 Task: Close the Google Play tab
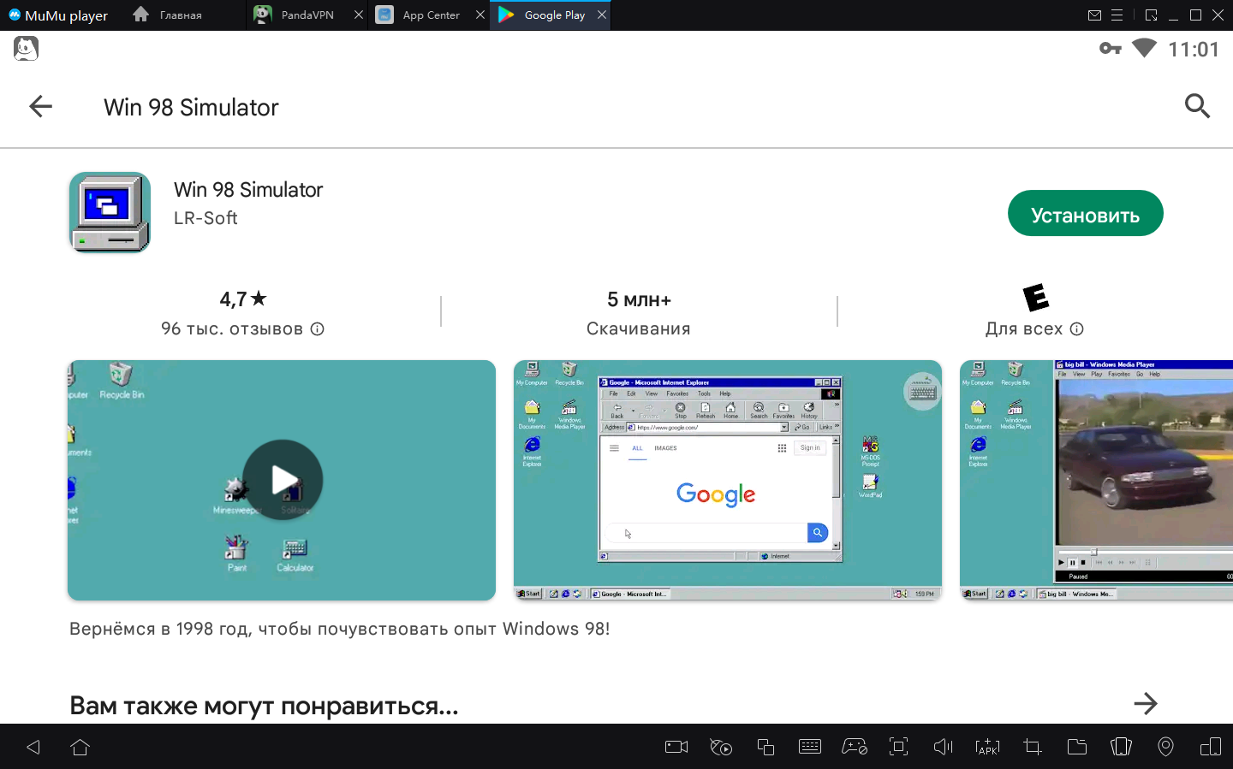(x=602, y=15)
